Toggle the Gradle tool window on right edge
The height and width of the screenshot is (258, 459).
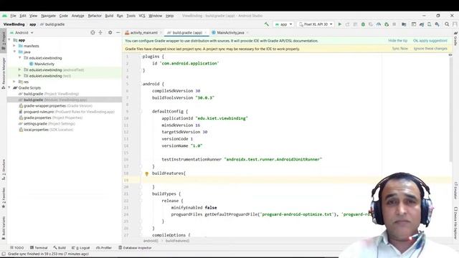click(455, 39)
